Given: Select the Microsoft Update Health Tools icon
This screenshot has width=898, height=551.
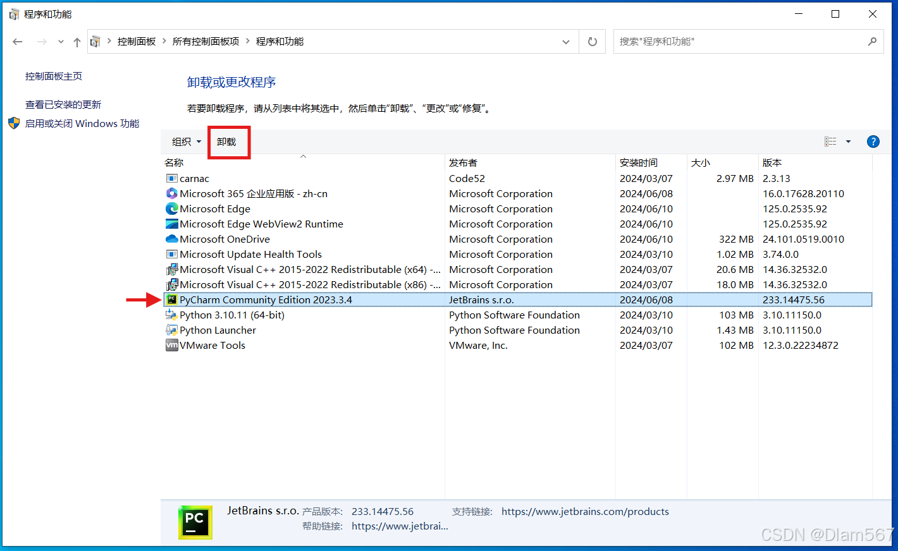Looking at the screenshot, I should pyautogui.click(x=171, y=255).
